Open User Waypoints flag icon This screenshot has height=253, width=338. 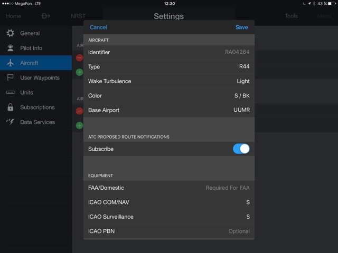coord(10,77)
